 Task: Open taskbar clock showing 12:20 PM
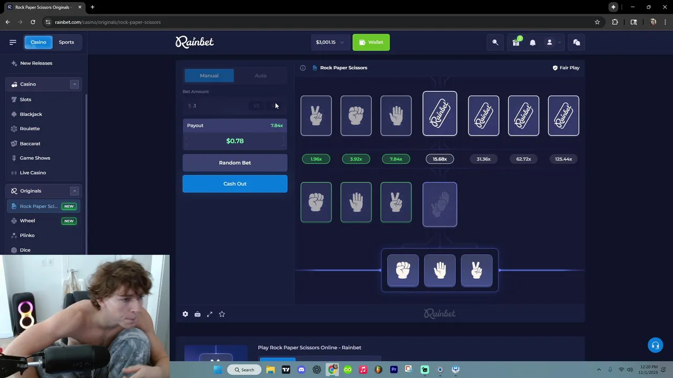648,370
